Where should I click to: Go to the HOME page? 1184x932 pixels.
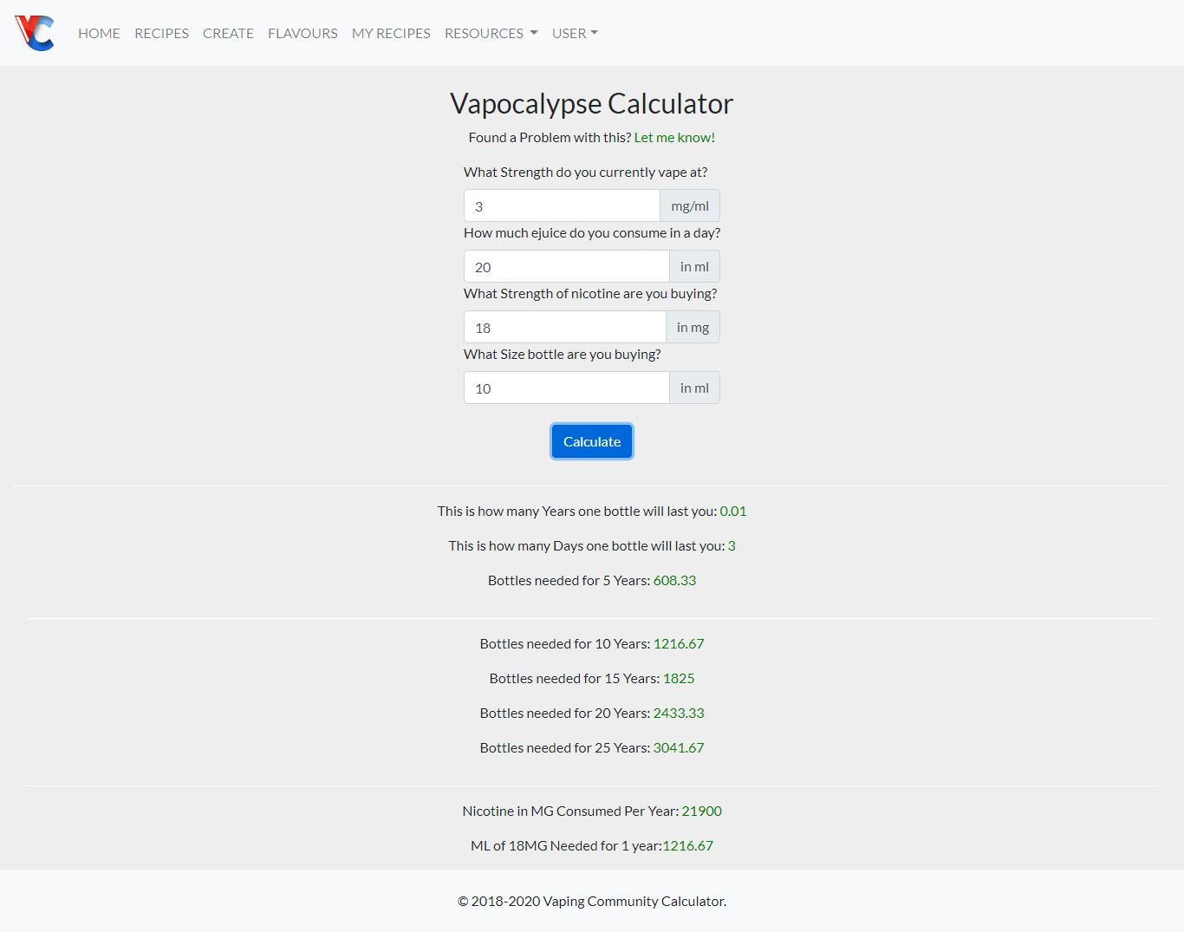coord(99,33)
